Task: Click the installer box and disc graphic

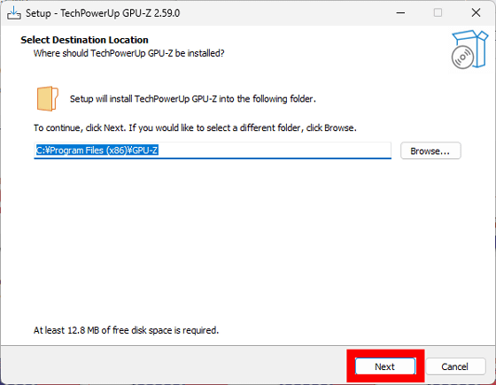Action: click(469, 50)
